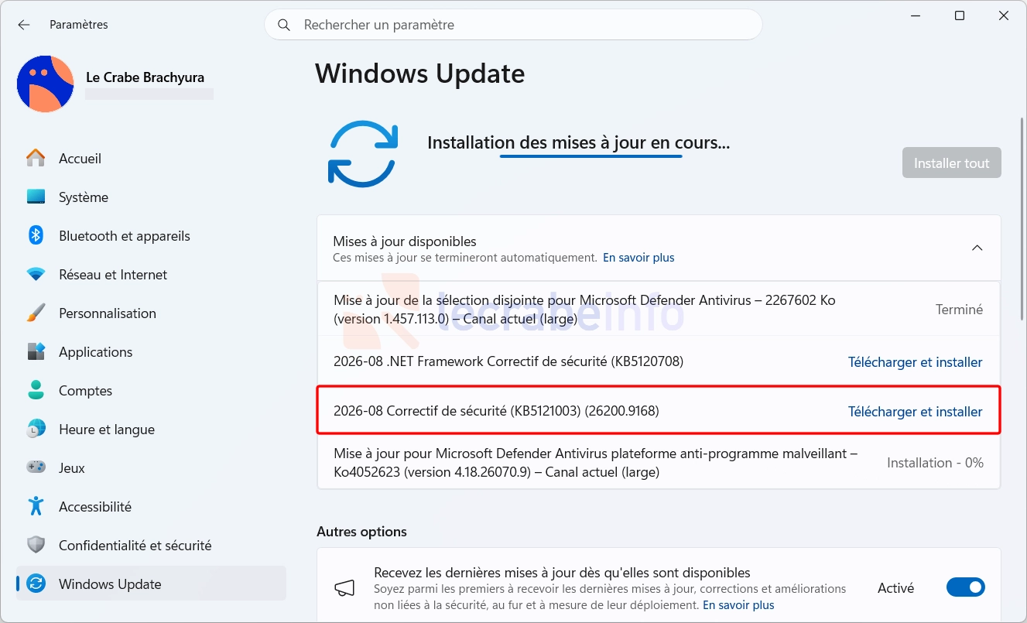Image resolution: width=1027 pixels, height=623 pixels.
Task: Click the Defender plateforme anti-programme malveillant row
Action: click(659, 463)
